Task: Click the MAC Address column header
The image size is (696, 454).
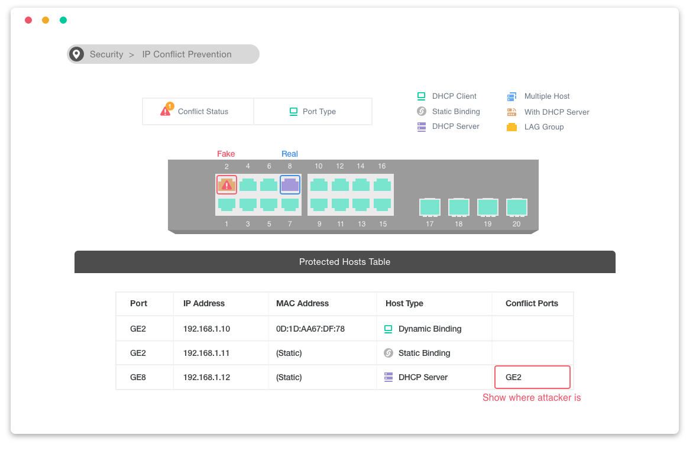Action: [x=302, y=303]
